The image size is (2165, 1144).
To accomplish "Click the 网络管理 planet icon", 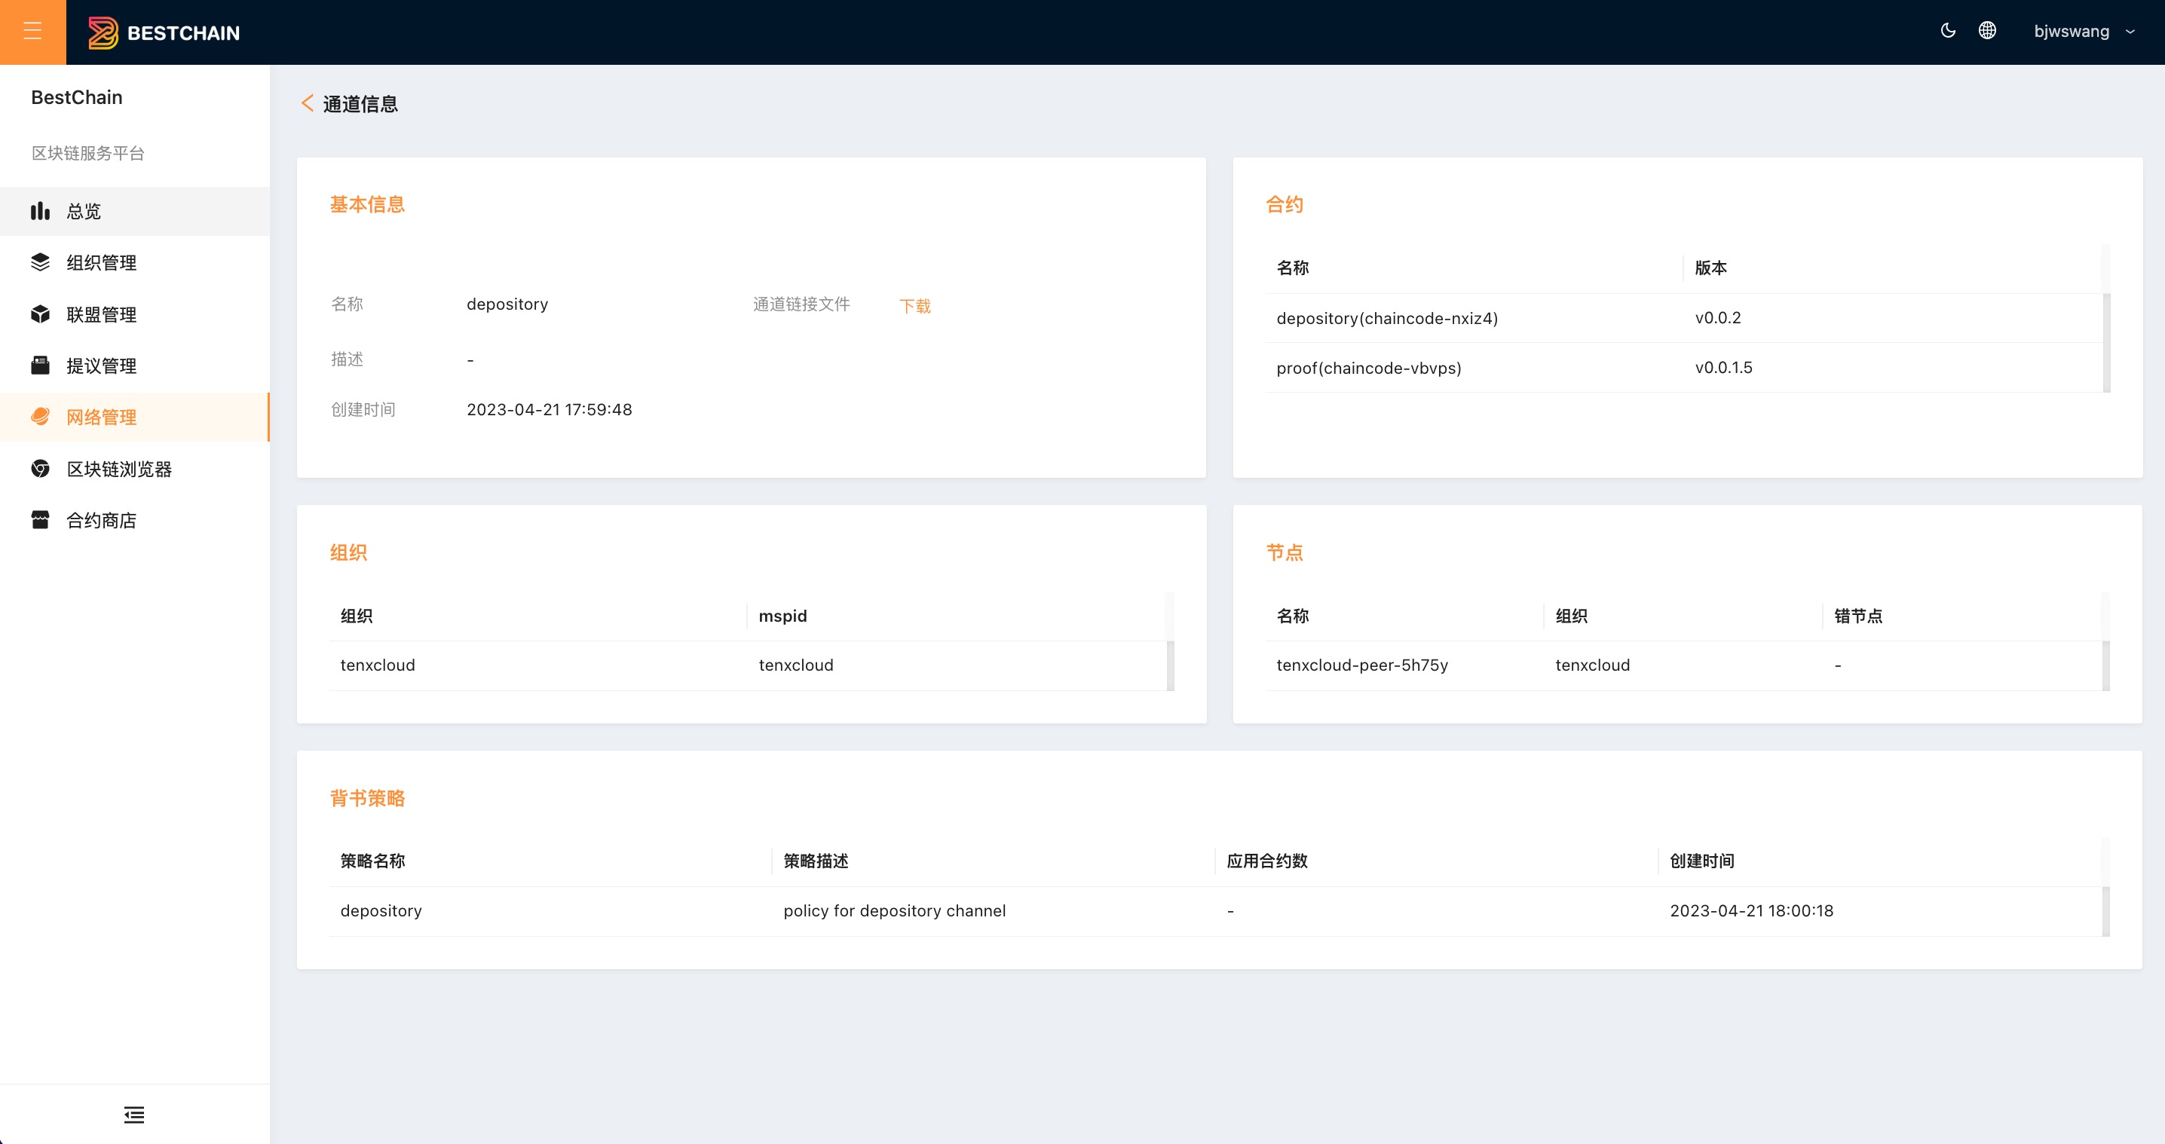I will [41, 417].
